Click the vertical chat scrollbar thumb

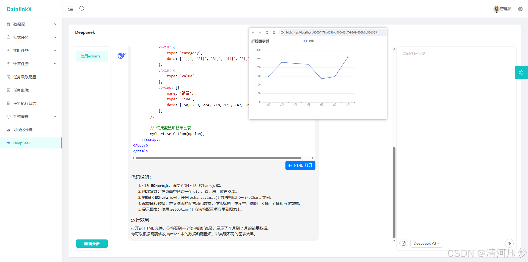(394, 192)
